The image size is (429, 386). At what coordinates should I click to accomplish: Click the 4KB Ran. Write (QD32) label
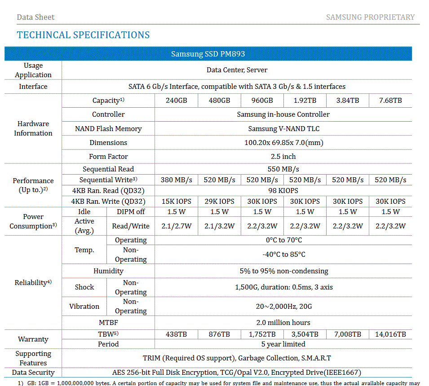(108, 202)
